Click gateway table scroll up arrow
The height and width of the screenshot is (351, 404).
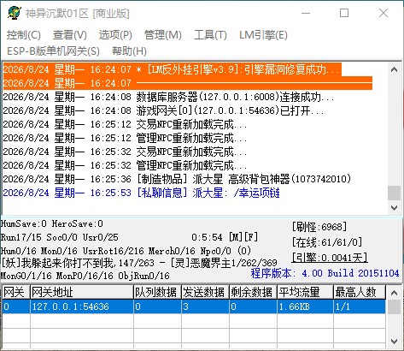pyautogui.click(x=394, y=293)
